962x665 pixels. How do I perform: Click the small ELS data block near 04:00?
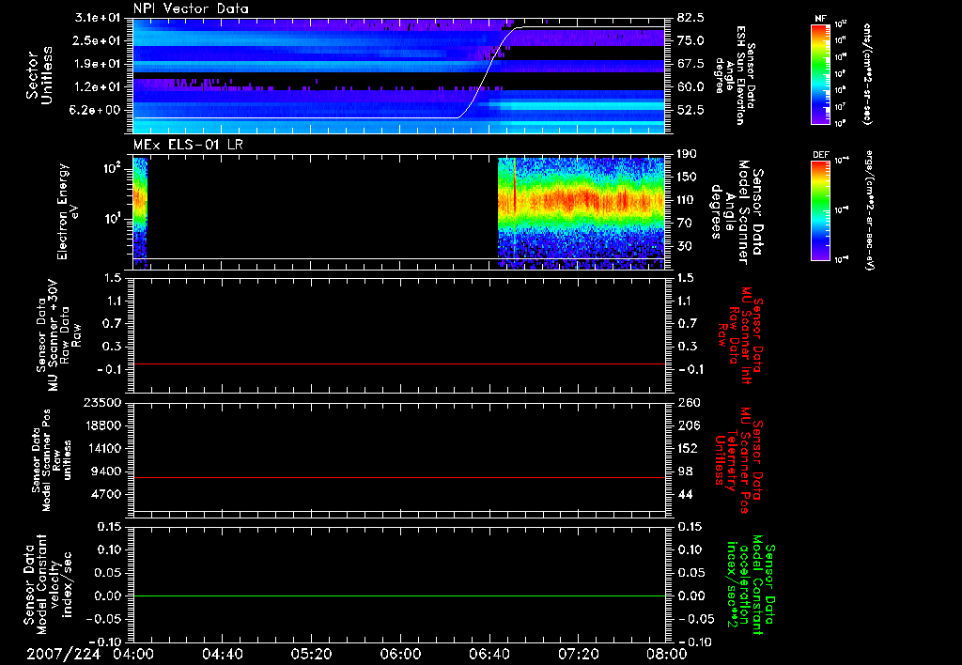coord(140,211)
